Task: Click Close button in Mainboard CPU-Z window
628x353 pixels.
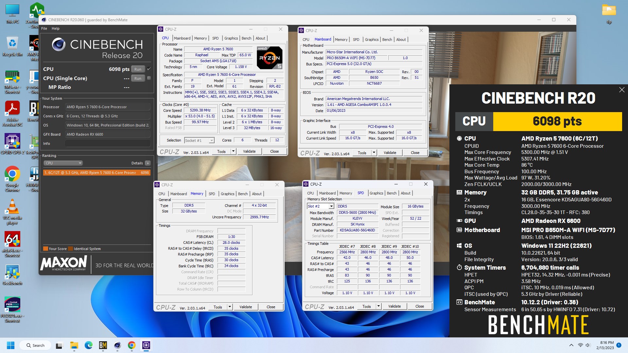Action: pos(415,153)
